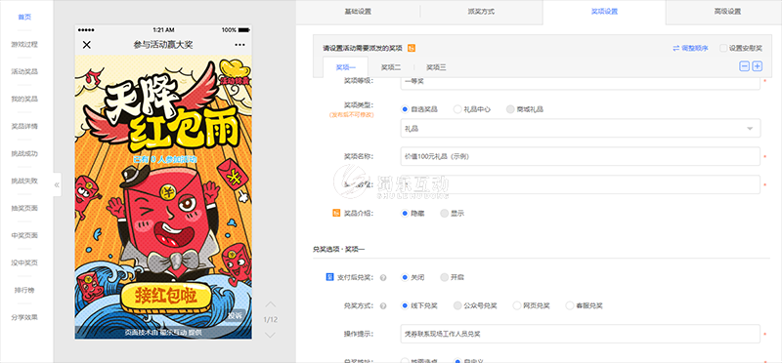
Task: Go to next preview page using down chevron
Action: tap(270, 335)
